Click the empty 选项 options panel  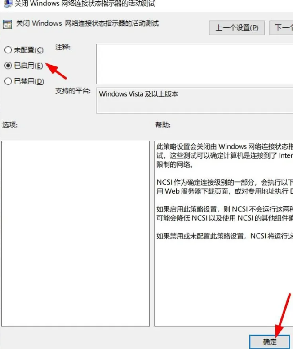point(75,233)
